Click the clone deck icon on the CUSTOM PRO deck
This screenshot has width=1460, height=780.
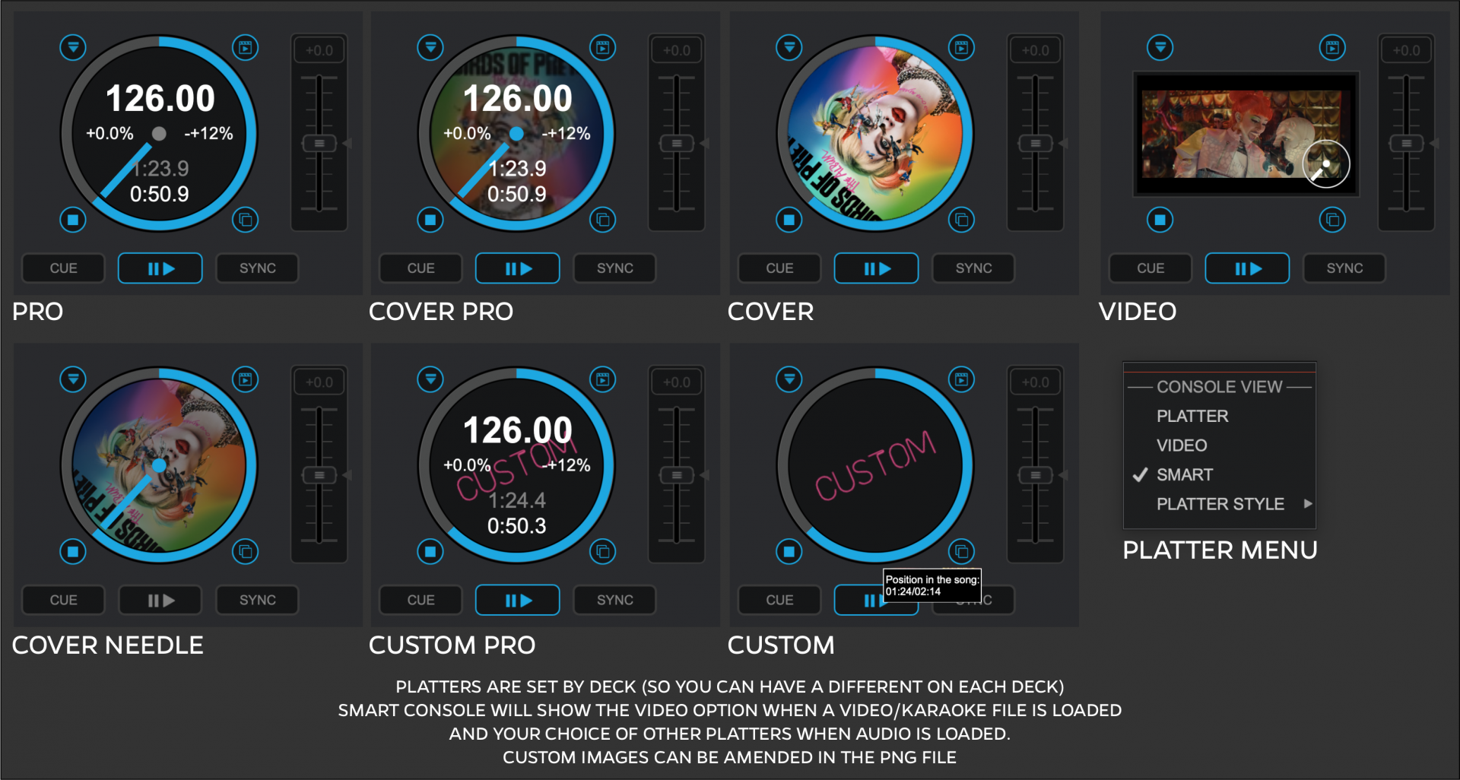[603, 552]
